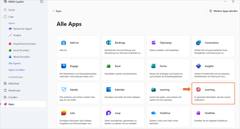Screen dimensions: 240x129
Task: Click 'Verwalten und teilen Sie Ihren Zeitplan.' text
Action: [x=122, y=97]
